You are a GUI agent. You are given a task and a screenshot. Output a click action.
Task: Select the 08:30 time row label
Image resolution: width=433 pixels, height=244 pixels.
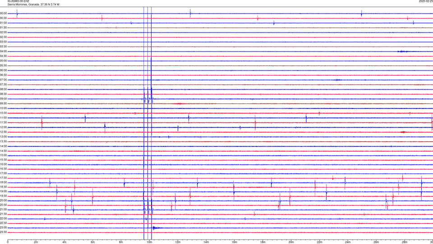coord(4,94)
